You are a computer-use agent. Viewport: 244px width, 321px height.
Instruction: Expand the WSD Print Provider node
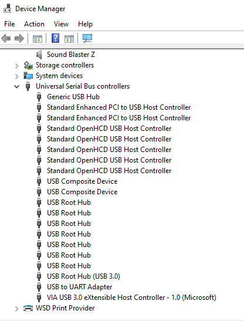click(17, 309)
